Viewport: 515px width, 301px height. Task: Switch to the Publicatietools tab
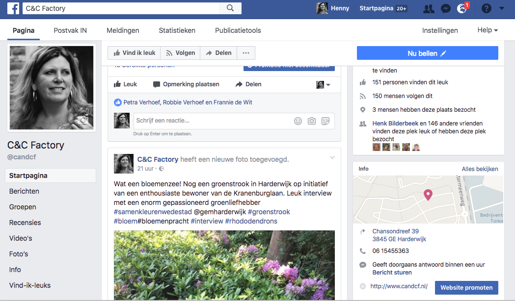pyautogui.click(x=238, y=30)
